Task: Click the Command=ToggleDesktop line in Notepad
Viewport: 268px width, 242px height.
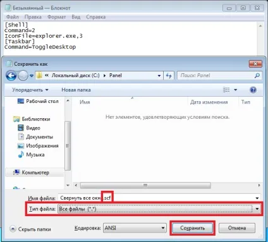Action: pyautogui.click(x=40, y=47)
